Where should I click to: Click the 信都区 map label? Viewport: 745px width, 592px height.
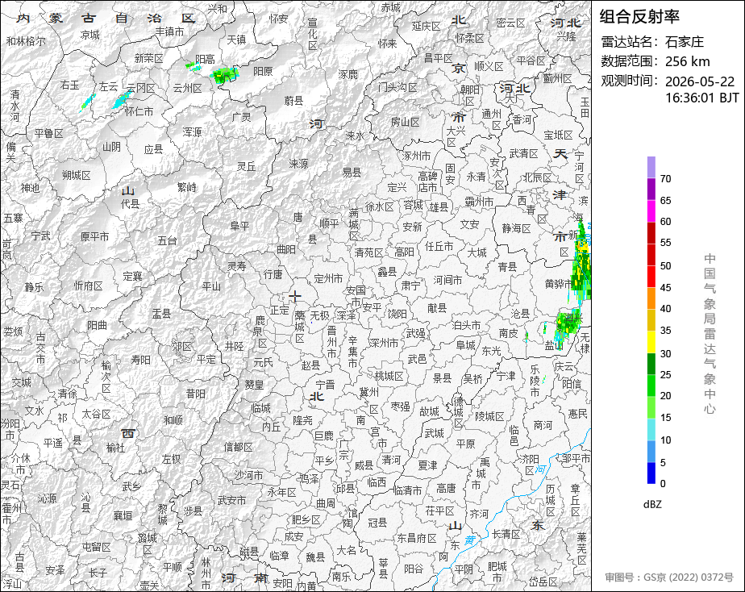point(239,447)
